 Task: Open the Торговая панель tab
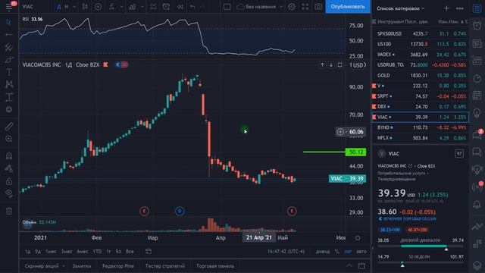[215, 266]
